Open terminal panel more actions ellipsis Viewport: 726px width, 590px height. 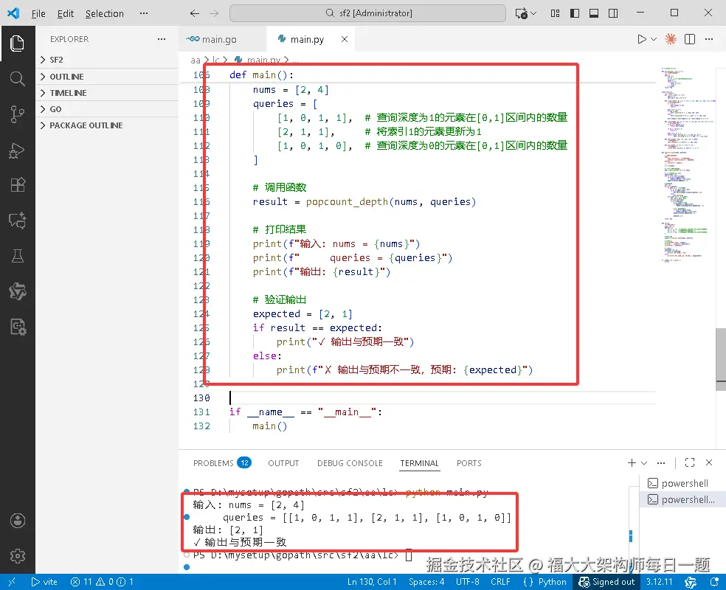click(661, 462)
